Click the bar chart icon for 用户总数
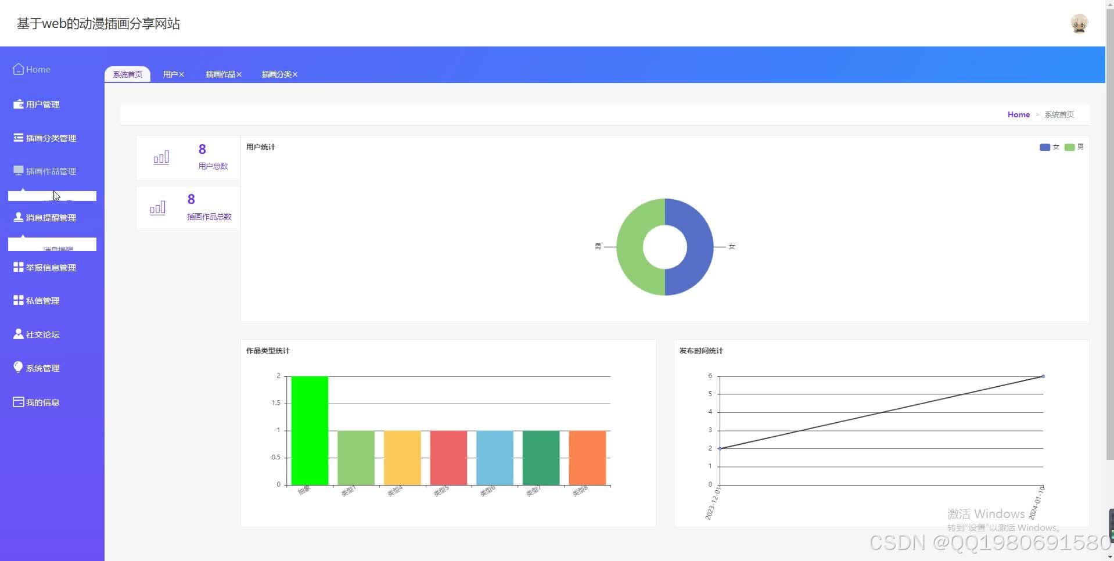Viewport: 1114px width, 561px height. click(x=161, y=157)
